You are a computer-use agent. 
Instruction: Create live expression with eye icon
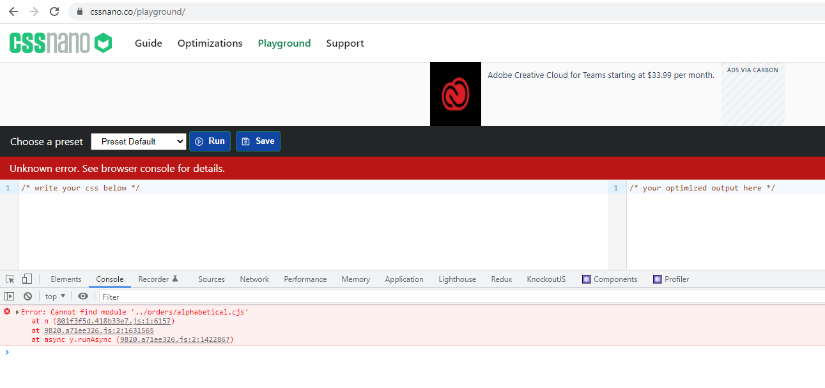(x=83, y=297)
